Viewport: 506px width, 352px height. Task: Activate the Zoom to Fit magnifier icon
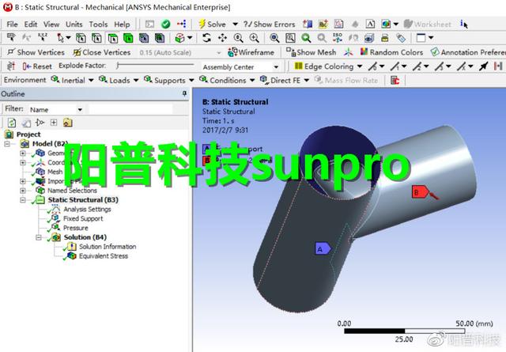[274, 38]
